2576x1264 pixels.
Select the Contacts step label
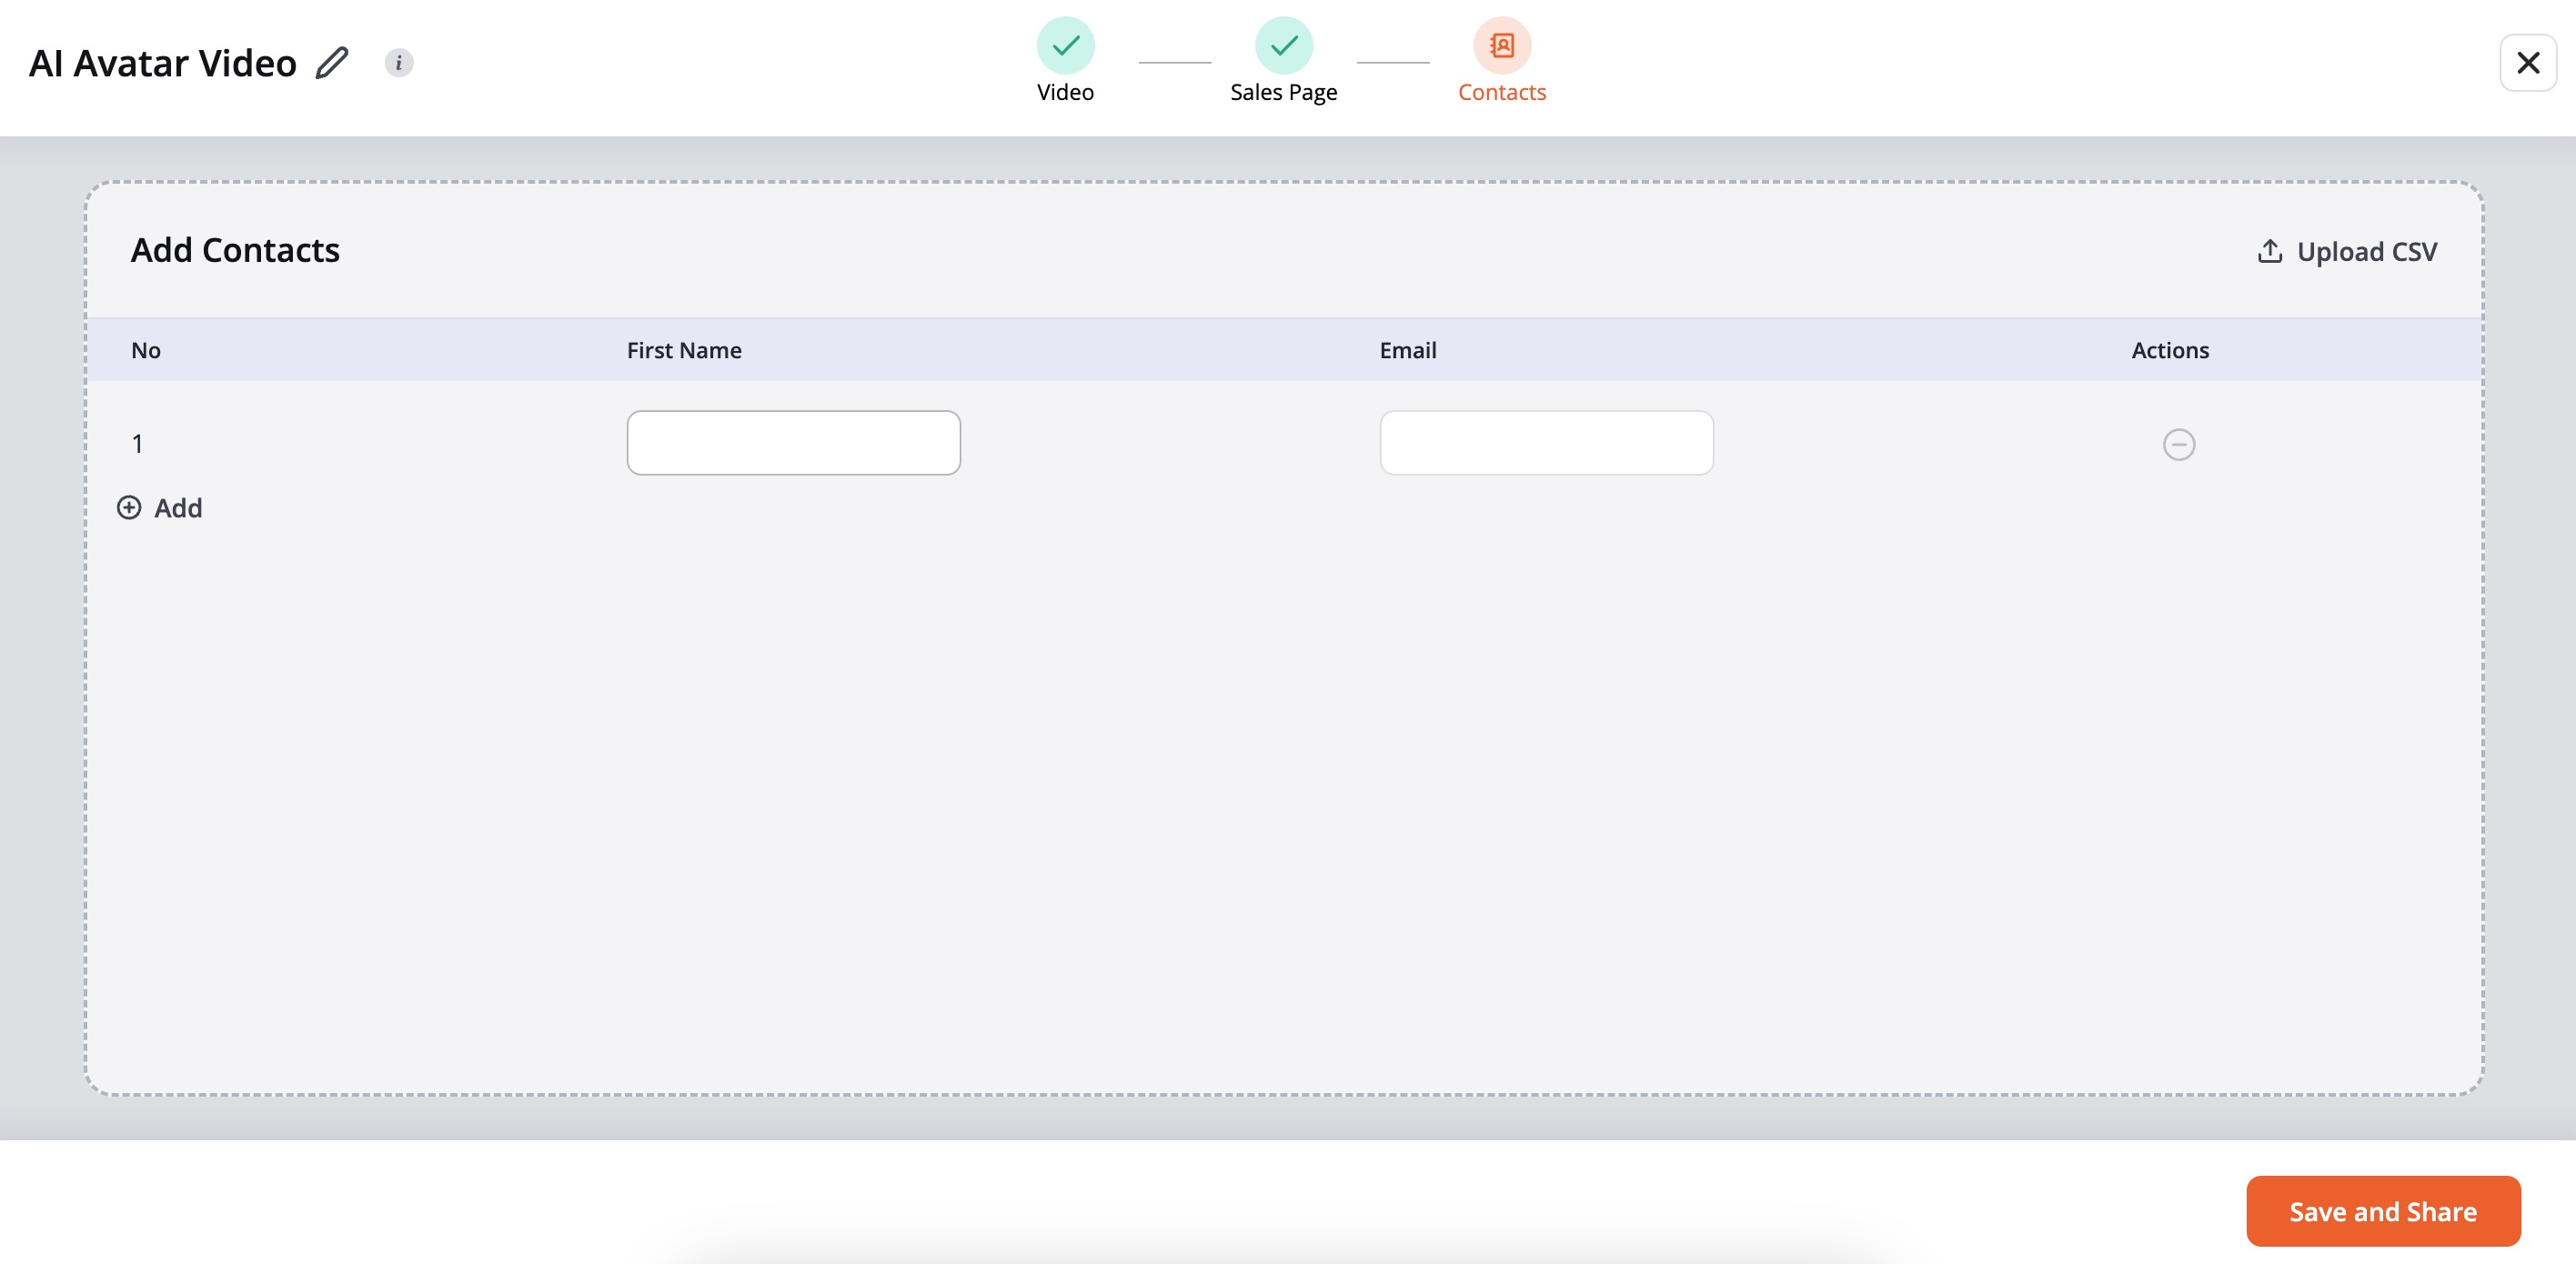pos(1501,92)
